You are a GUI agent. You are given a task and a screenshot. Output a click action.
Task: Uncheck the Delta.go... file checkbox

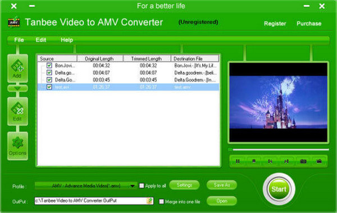[49, 72]
